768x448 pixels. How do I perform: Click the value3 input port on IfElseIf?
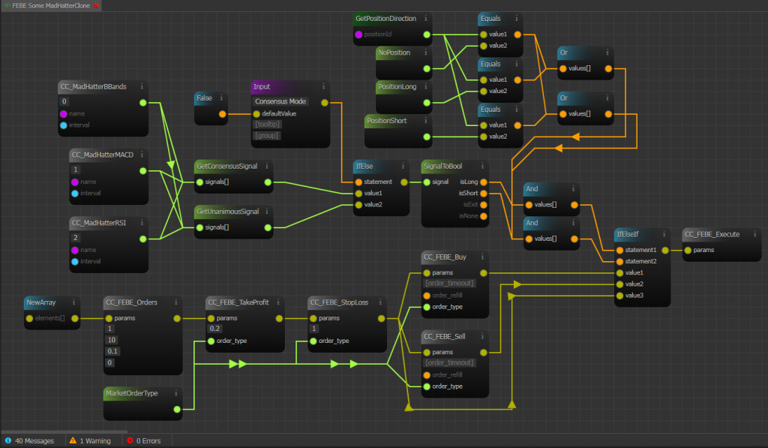(x=619, y=296)
